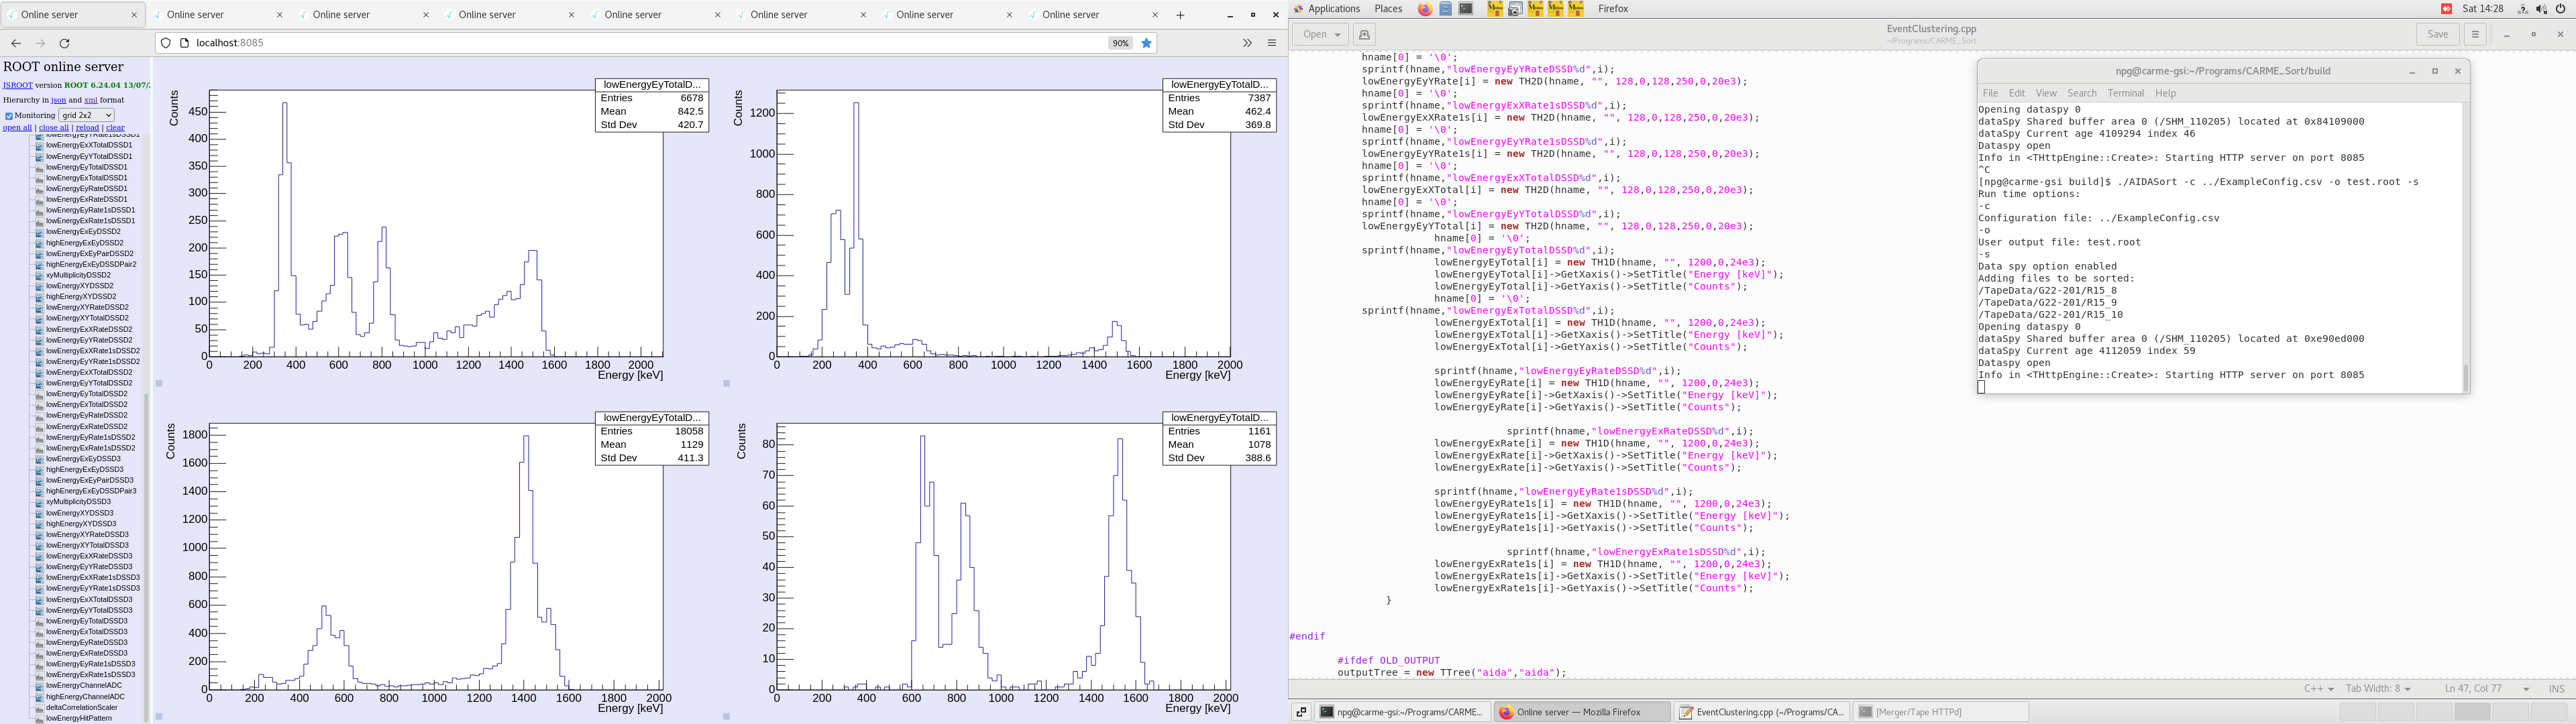2576x724 pixels.
Task: Click the 'json' hierarchy link
Action: point(59,100)
